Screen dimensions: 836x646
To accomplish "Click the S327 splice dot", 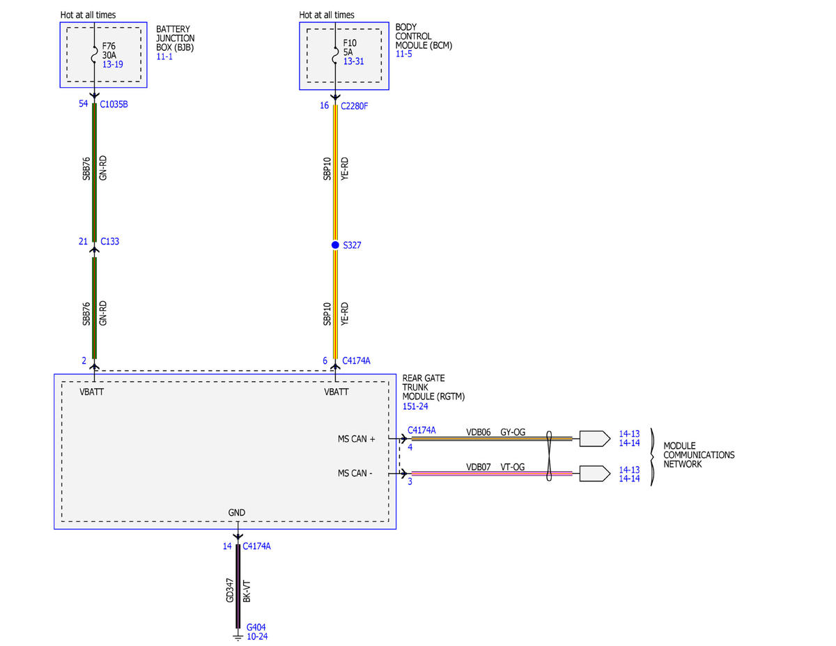I will pos(335,245).
